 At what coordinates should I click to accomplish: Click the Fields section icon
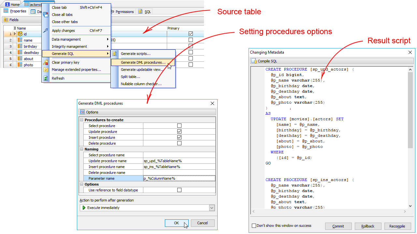(x=6, y=20)
